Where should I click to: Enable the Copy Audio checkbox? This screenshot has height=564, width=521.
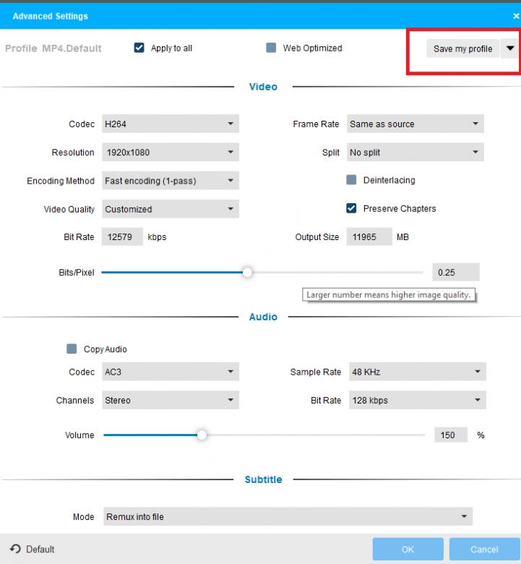(x=72, y=349)
